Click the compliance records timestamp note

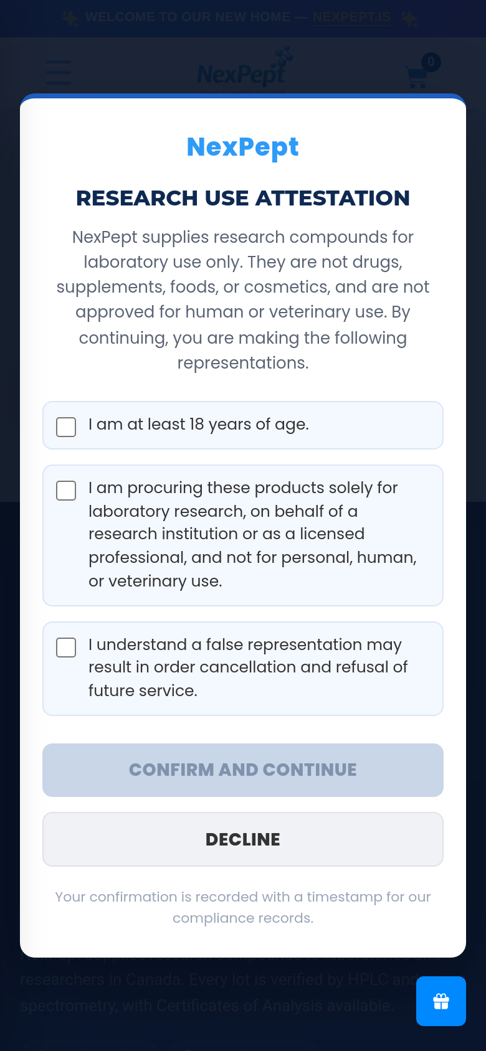tap(243, 907)
